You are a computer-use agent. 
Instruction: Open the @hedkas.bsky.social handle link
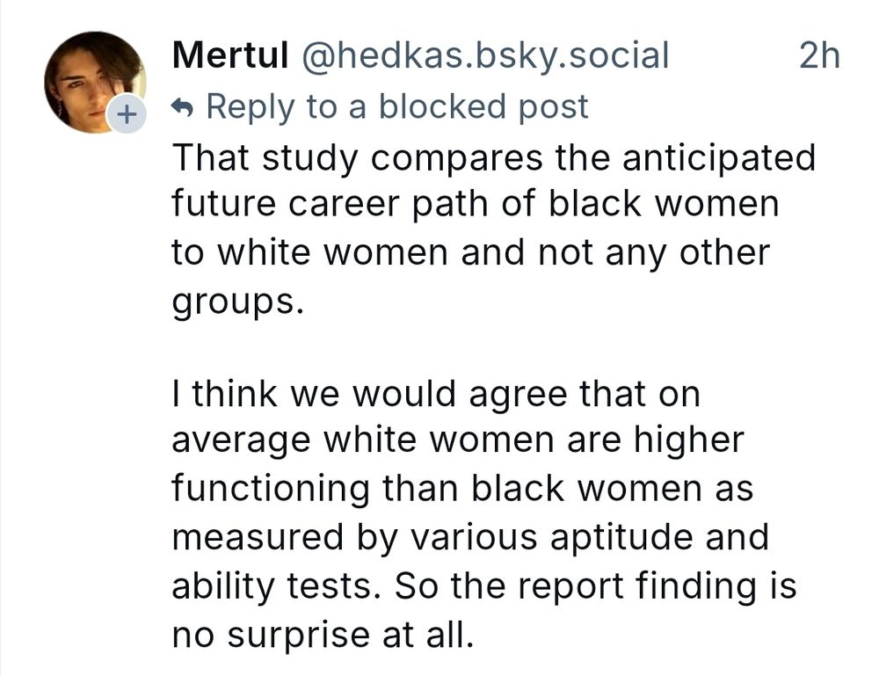pos(485,56)
